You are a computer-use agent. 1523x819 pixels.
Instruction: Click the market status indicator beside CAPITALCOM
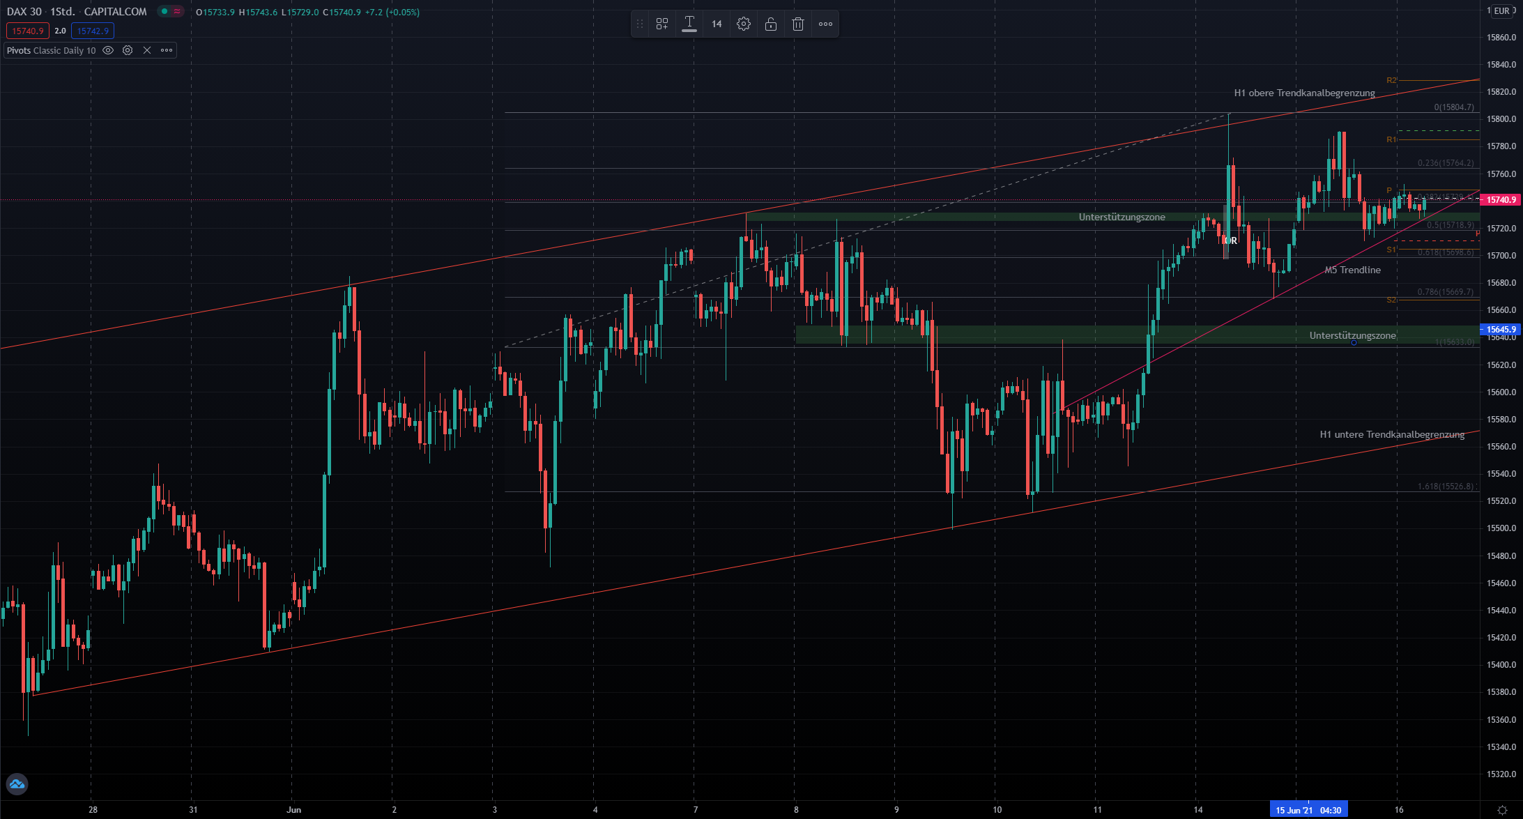tap(164, 12)
